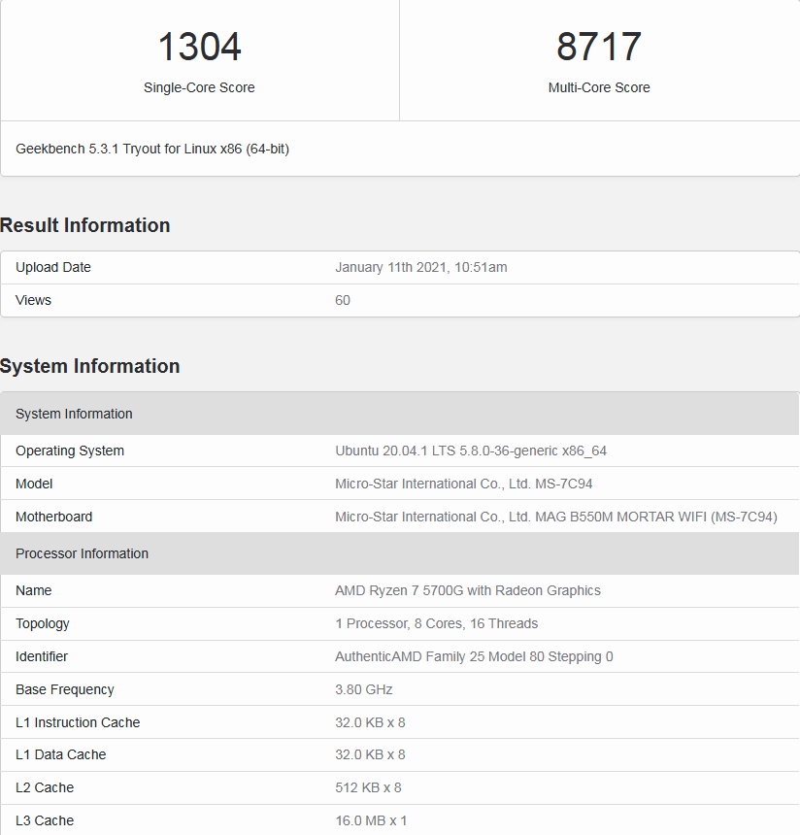Click the AuthenticAMD Family 25 identifier value
Screen dimensions: 800x835
(x=474, y=656)
